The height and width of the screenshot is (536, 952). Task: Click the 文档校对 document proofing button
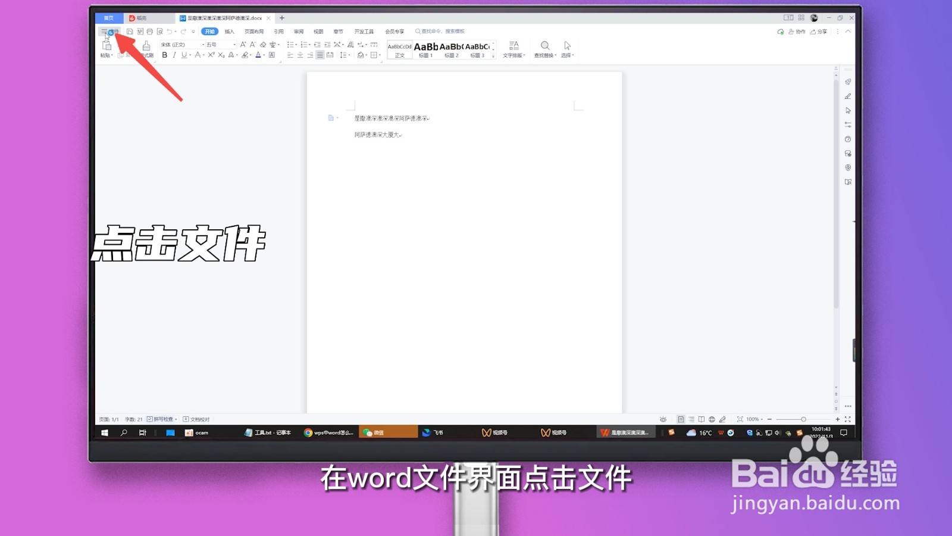pyautogui.click(x=195, y=419)
